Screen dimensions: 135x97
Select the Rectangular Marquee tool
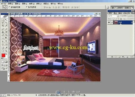(x=3, y=20)
